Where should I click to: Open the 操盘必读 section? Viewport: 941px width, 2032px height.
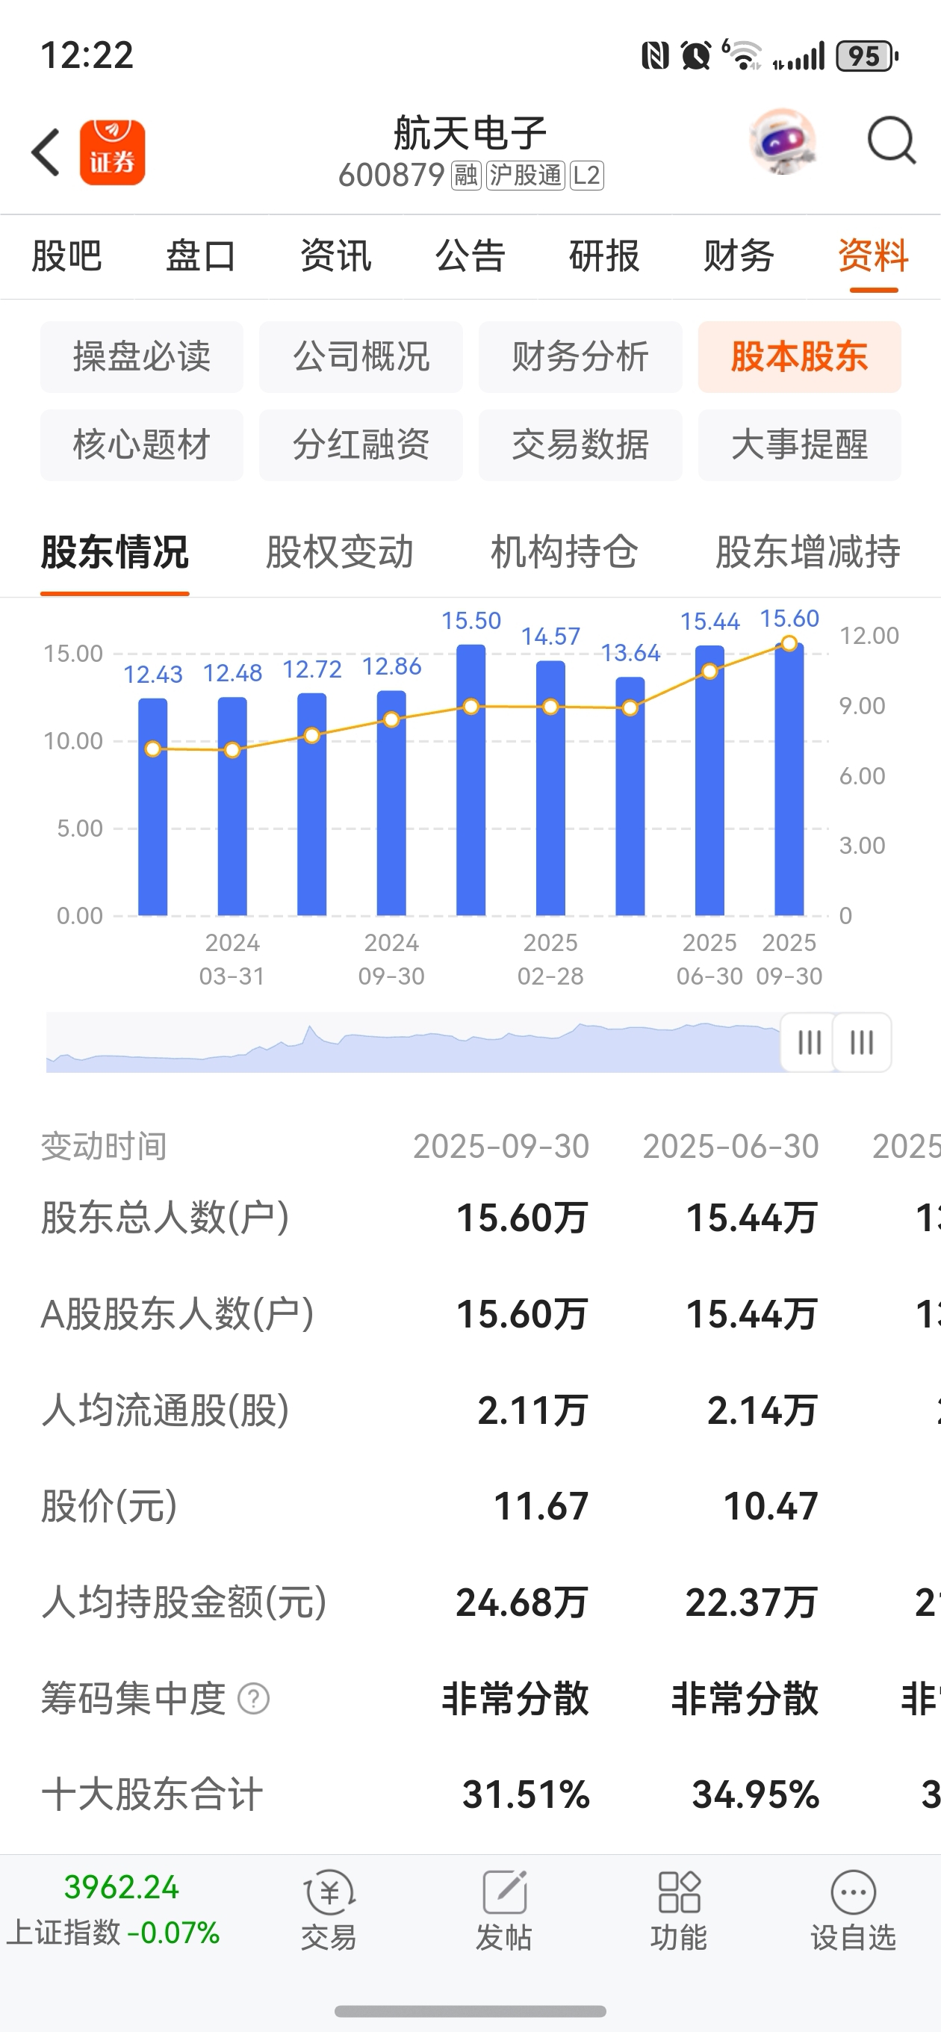click(142, 356)
